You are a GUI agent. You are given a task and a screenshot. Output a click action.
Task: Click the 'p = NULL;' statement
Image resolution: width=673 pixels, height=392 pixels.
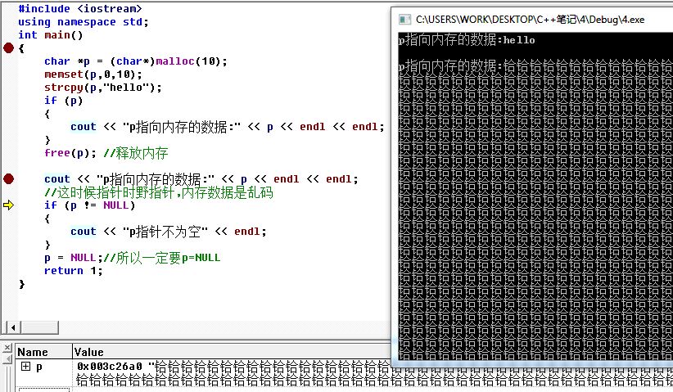tap(74, 258)
